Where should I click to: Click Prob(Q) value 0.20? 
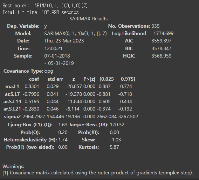63,133
